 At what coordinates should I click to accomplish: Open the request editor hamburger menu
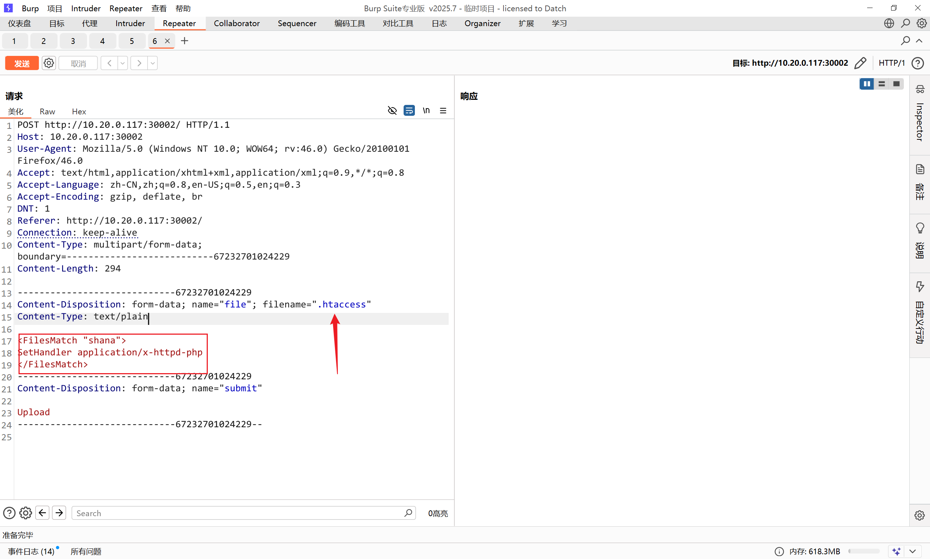coord(443,110)
